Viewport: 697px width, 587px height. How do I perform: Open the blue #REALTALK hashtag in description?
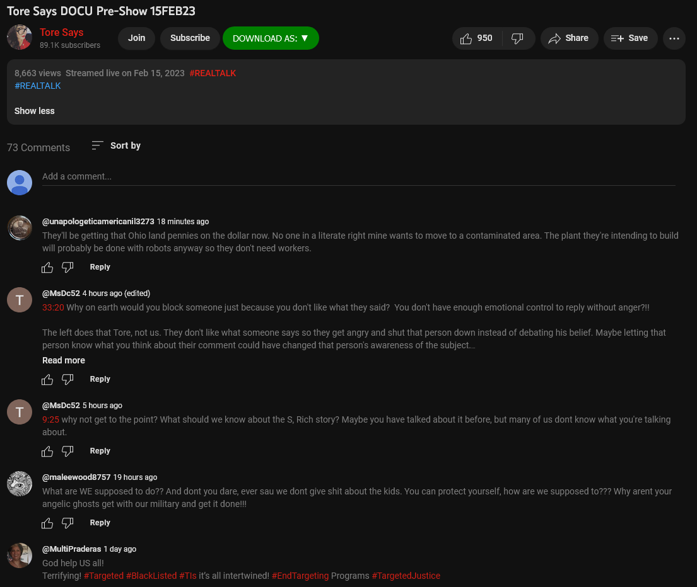pos(38,86)
